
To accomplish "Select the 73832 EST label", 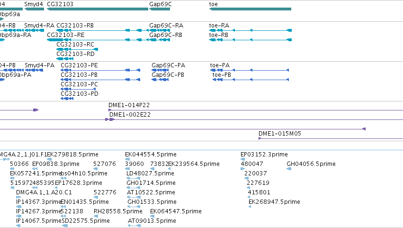I will point(159,164).
